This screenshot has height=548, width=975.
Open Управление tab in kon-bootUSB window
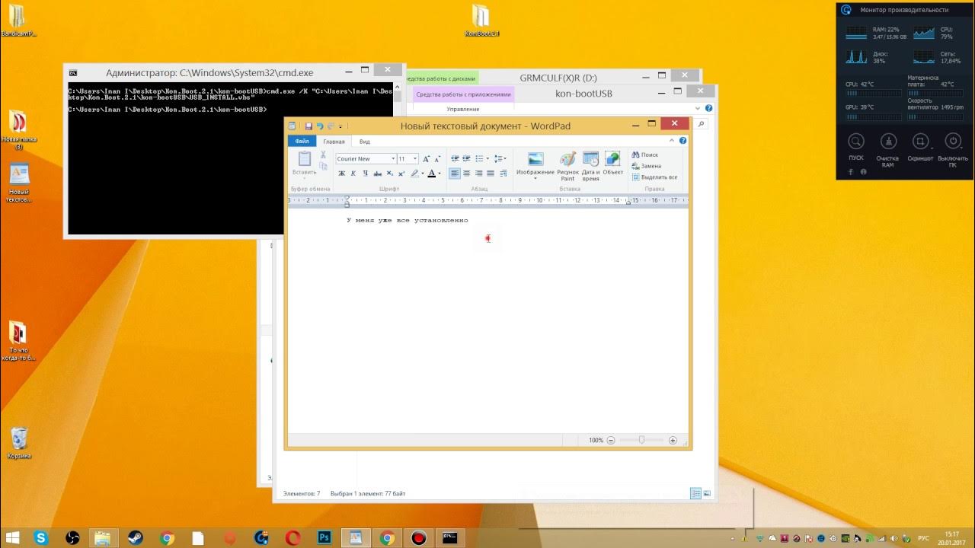click(x=463, y=109)
